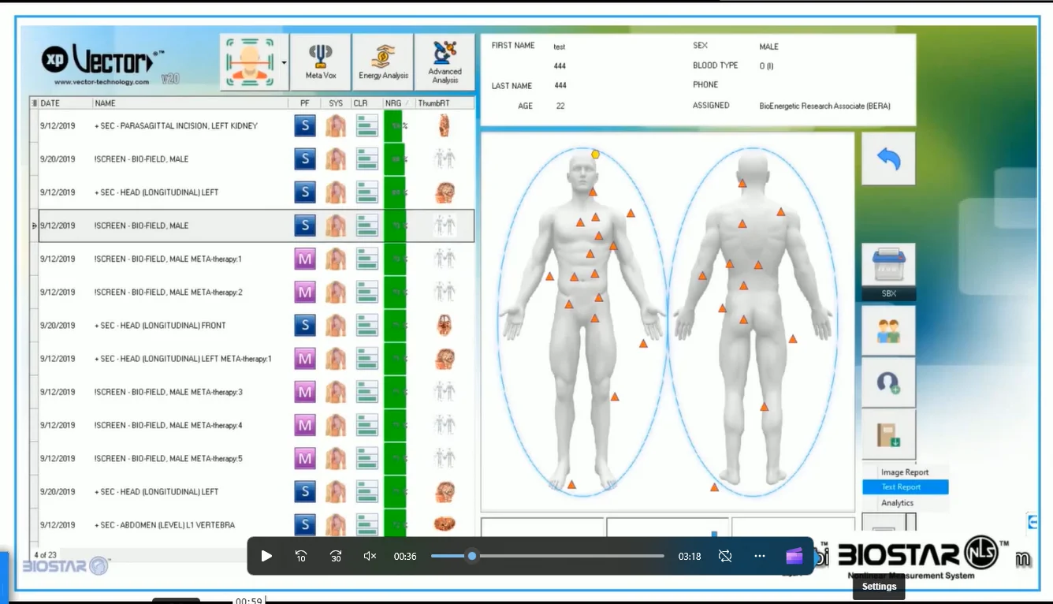Open Advanced Analysis

coord(444,61)
